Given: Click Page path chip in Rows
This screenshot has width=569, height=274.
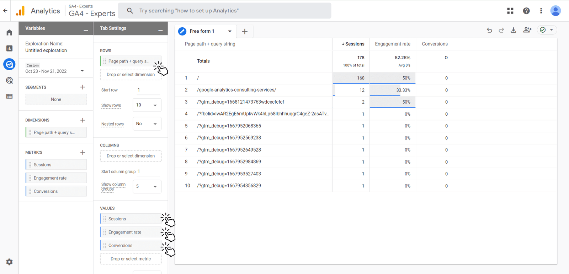Looking at the screenshot, I should (131, 61).
